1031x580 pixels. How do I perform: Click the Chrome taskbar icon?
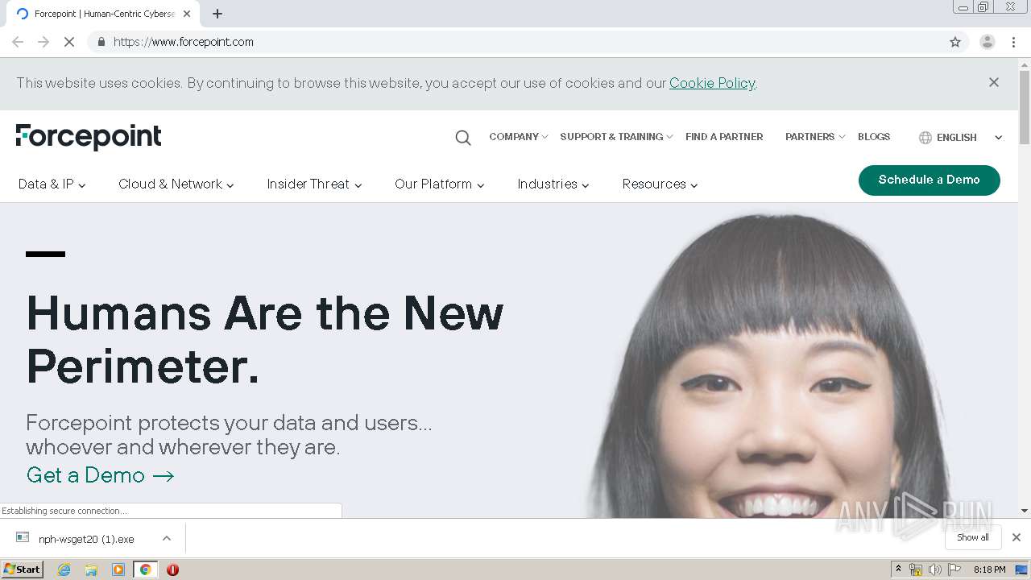click(x=146, y=570)
